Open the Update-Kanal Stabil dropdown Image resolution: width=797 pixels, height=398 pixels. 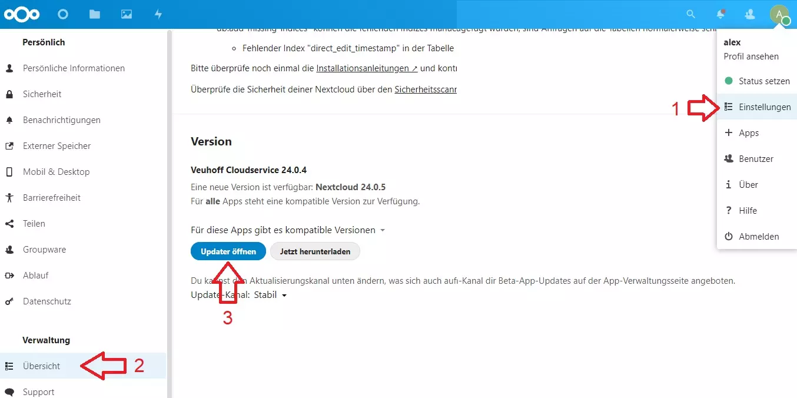[270, 295]
